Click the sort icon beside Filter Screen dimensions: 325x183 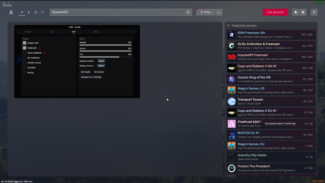click(x=218, y=12)
